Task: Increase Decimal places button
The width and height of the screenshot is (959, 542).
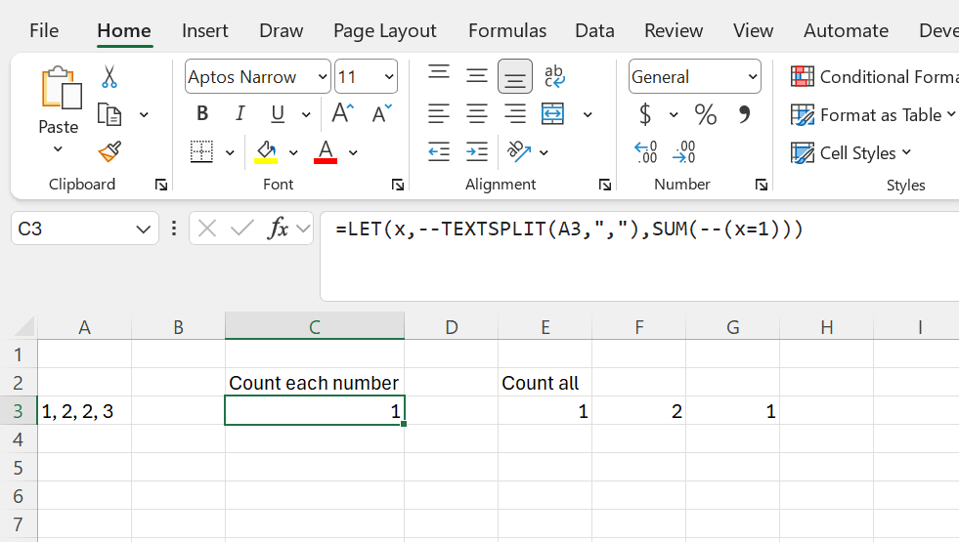Action: [x=646, y=152]
